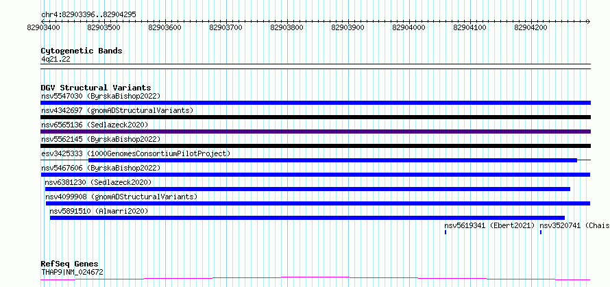Click the nsv3520741 variant label

pyautogui.click(x=574, y=225)
